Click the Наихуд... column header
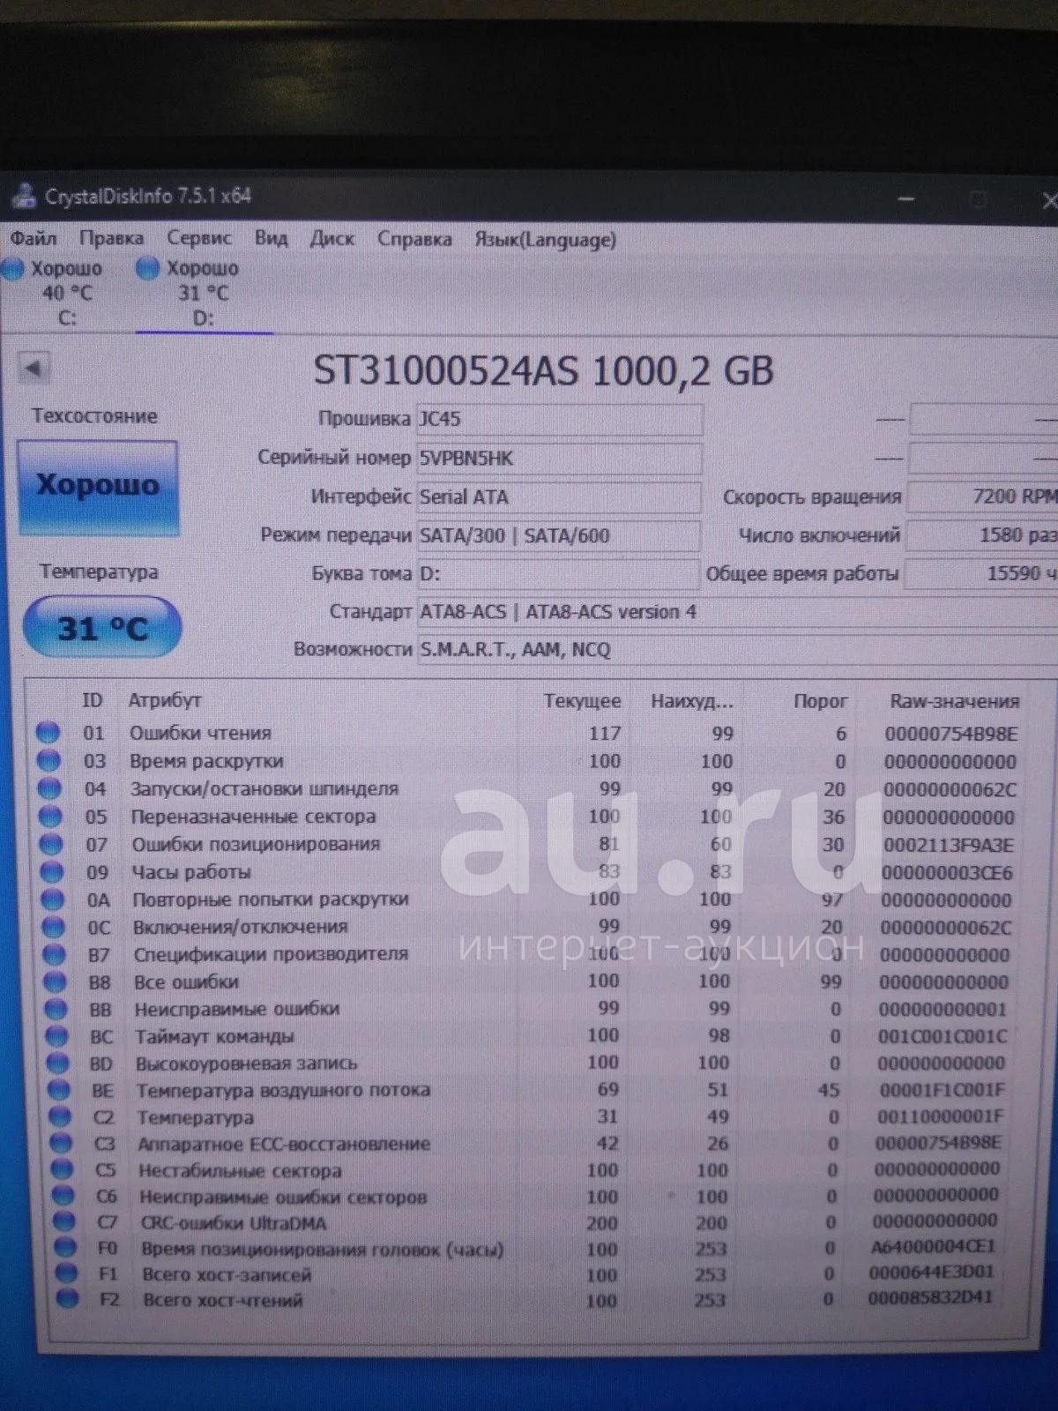This screenshot has height=1411, width=1058. click(692, 702)
